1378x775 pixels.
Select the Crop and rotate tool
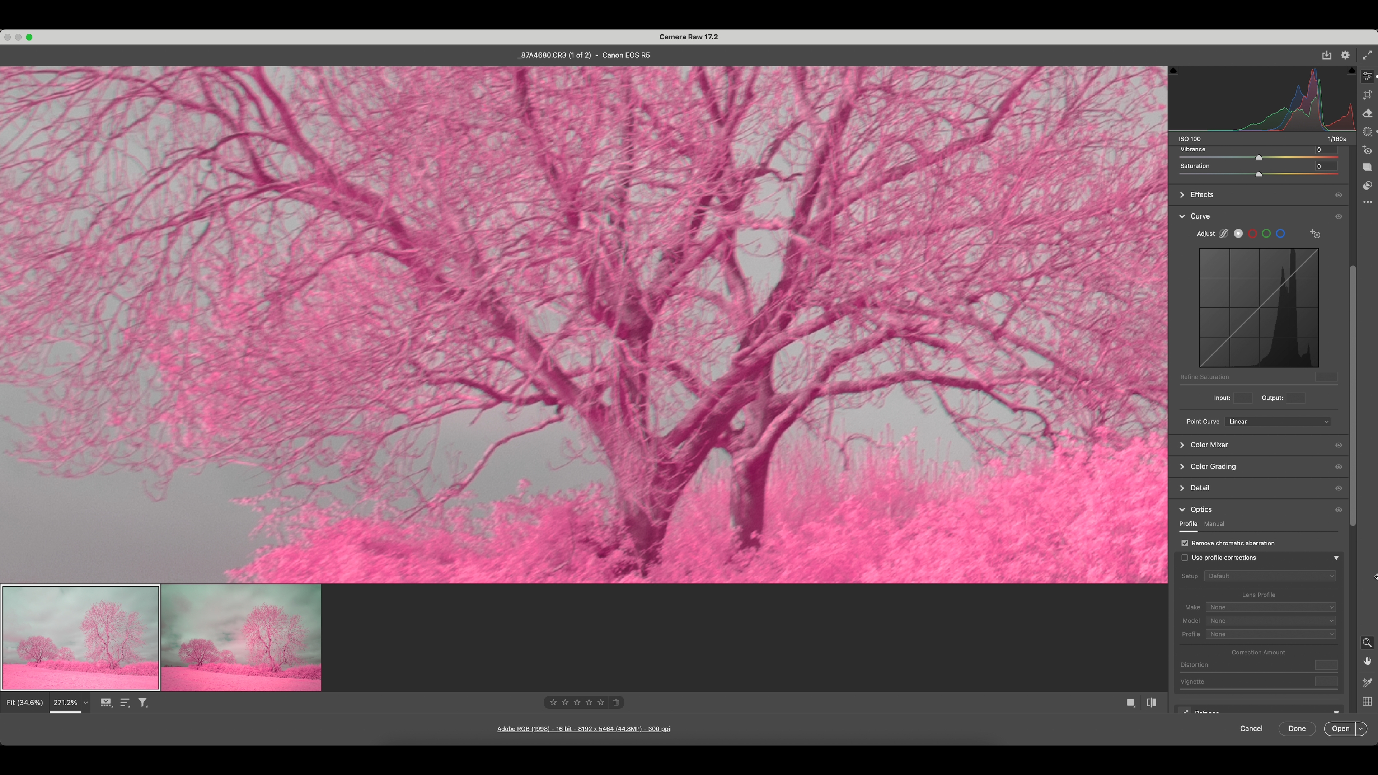click(x=1367, y=95)
